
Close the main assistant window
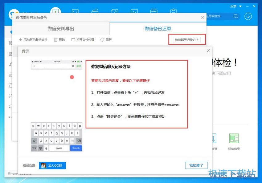(254, 6)
